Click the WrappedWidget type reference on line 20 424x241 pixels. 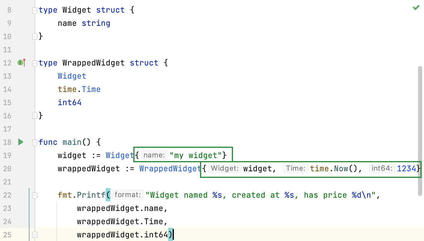170,168
